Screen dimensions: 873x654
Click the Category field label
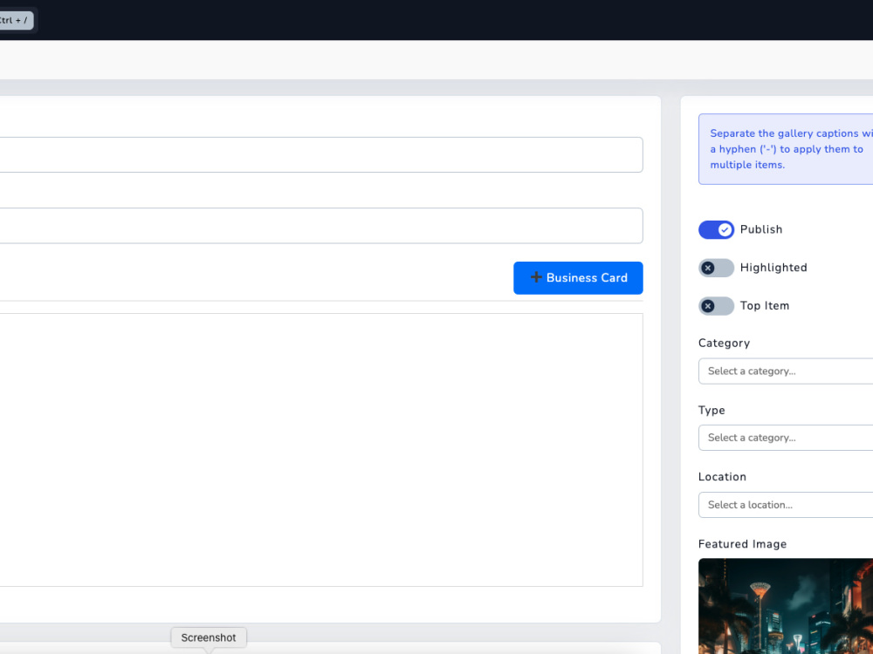pos(724,343)
